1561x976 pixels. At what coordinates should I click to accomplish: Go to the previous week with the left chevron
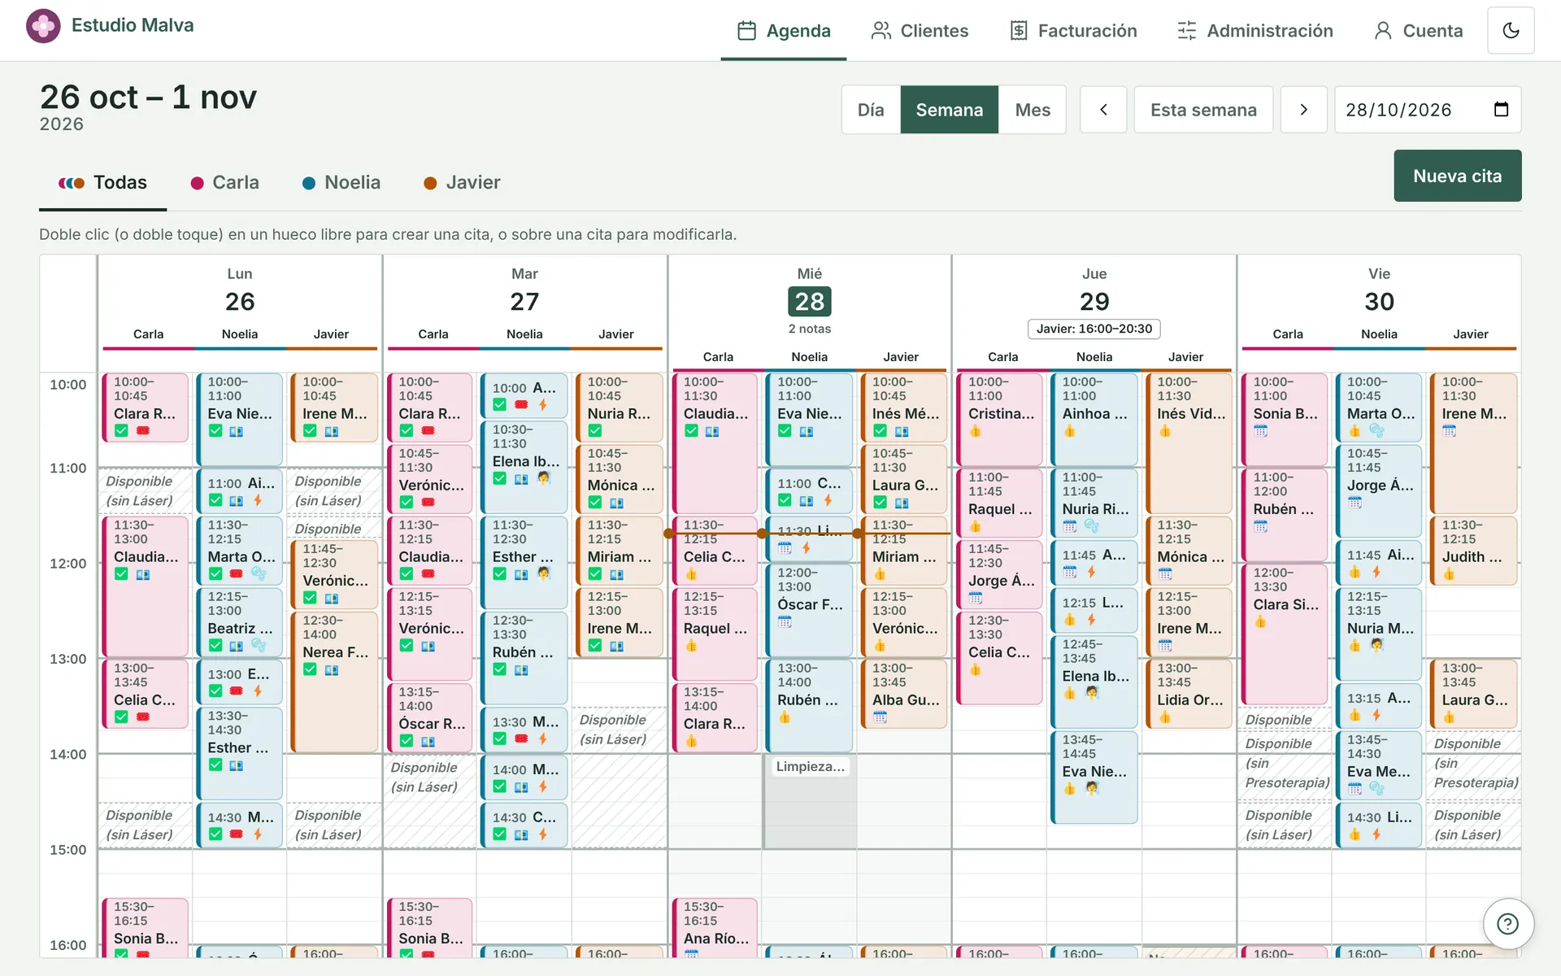point(1103,110)
